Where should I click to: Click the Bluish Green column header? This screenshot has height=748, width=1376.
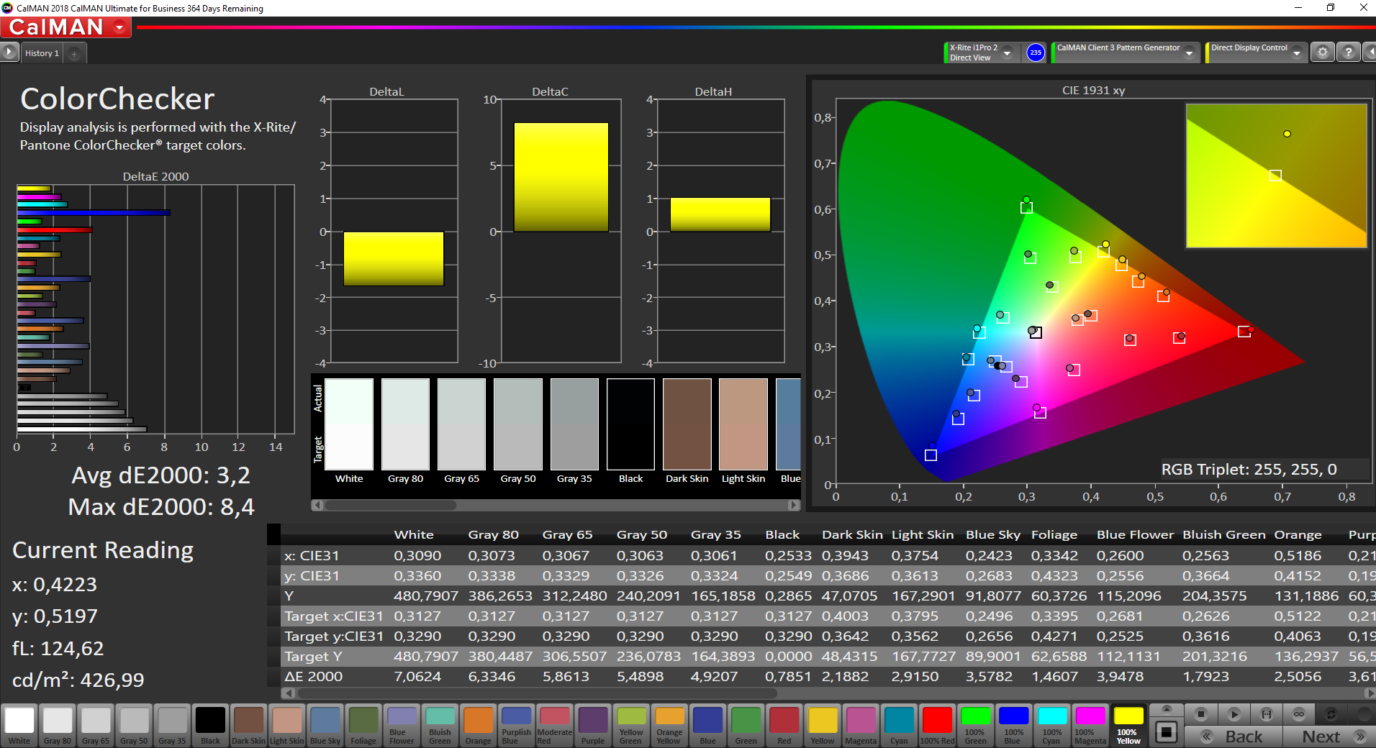coord(1223,534)
